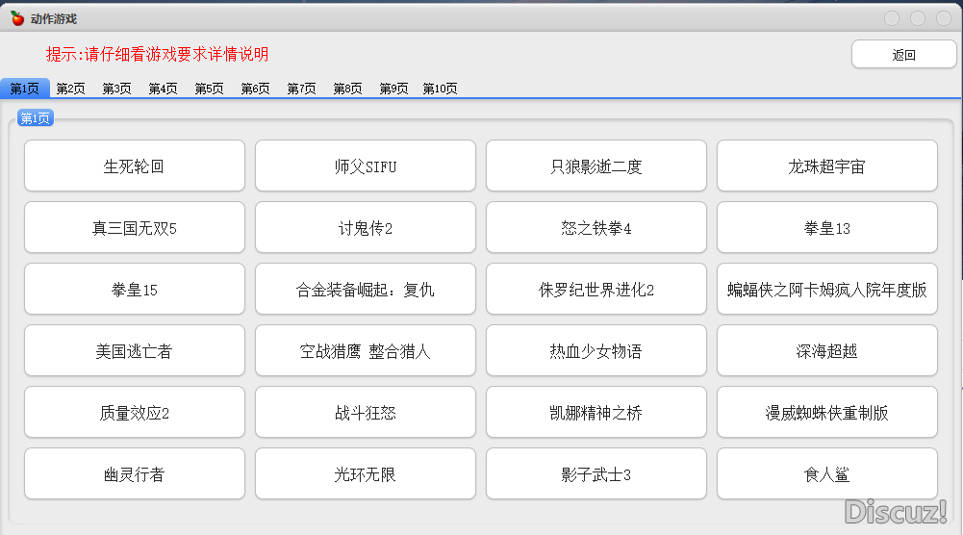Image resolution: width=963 pixels, height=535 pixels.
Task: Pick the 讨鬼传2 game
Action: (x=366, y=227)
